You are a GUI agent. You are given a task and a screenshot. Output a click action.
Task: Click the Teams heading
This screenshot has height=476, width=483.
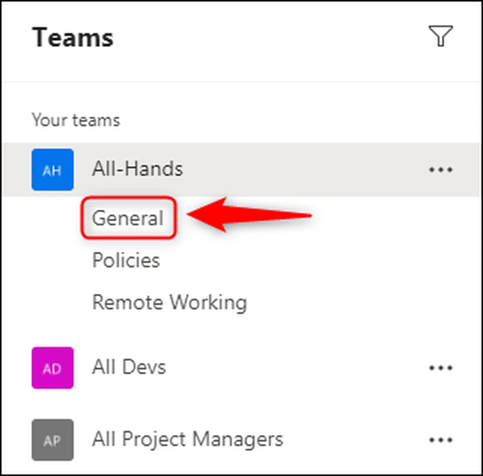point(73,38)
